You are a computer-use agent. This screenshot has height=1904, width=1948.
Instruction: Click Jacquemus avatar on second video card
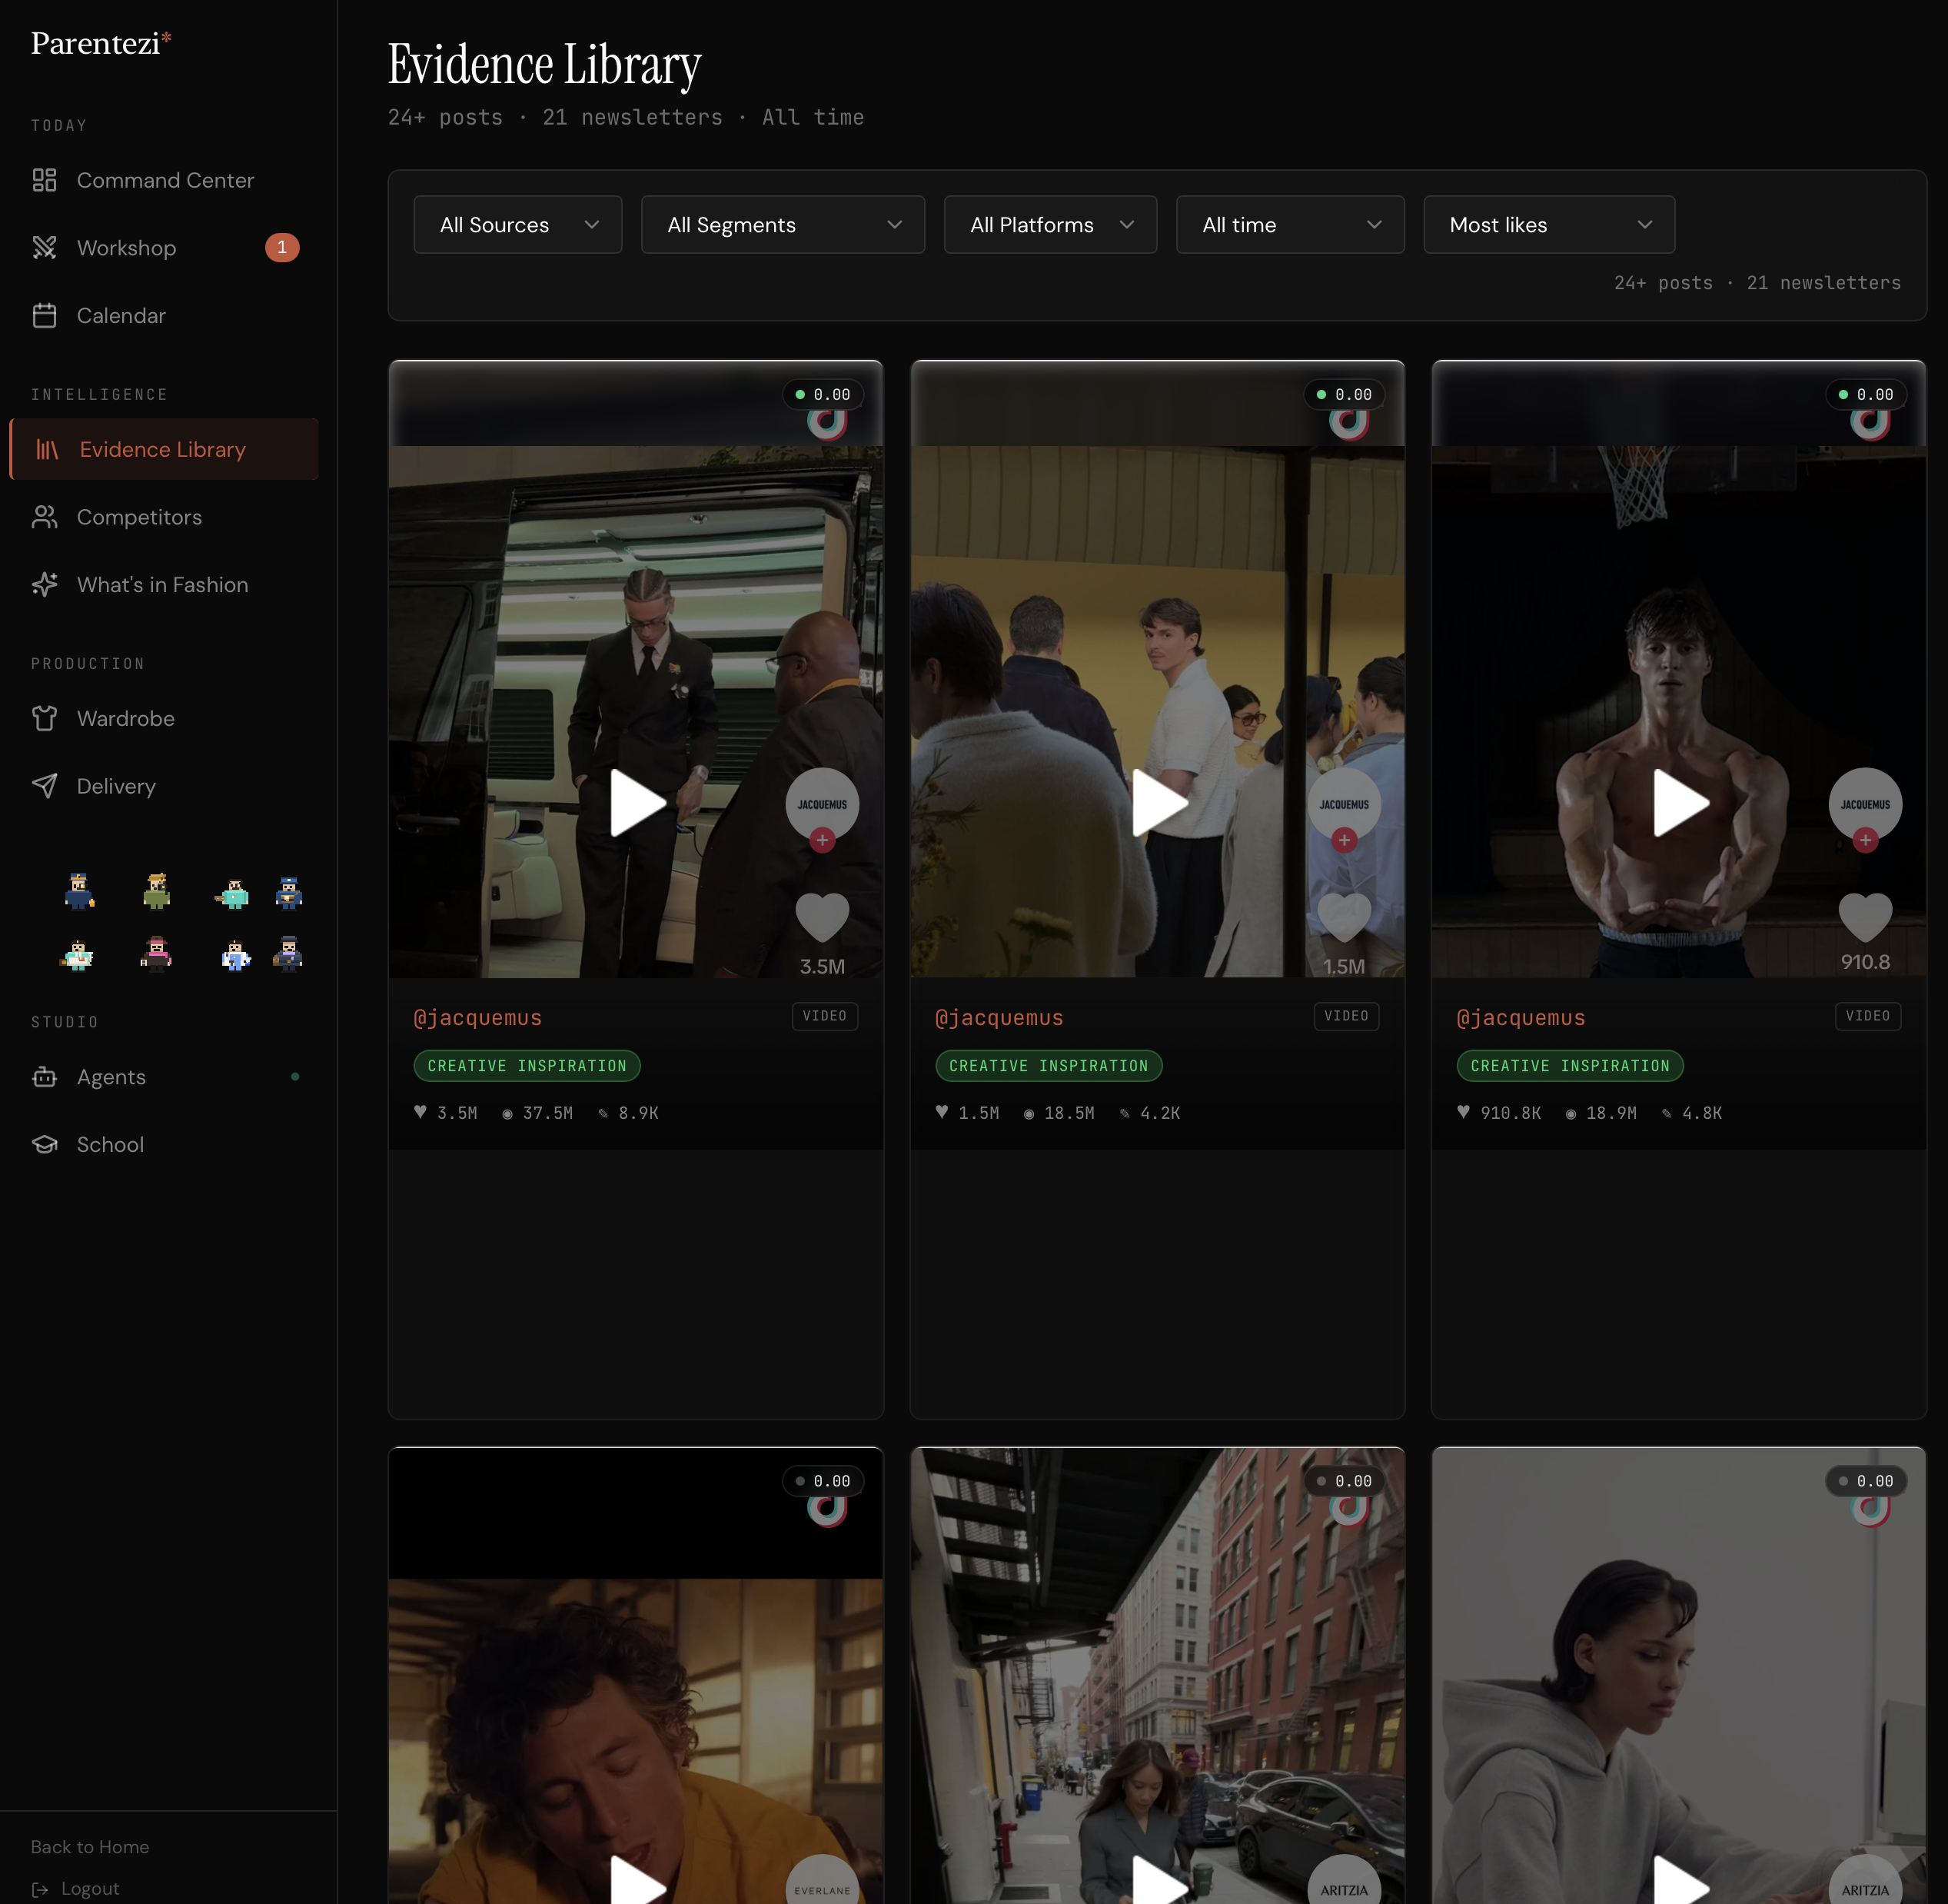pos(1345,804)
